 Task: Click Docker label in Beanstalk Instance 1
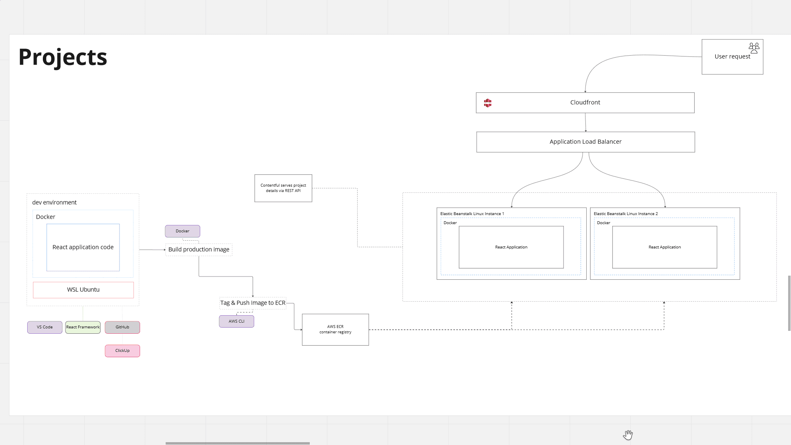(450, 223)
